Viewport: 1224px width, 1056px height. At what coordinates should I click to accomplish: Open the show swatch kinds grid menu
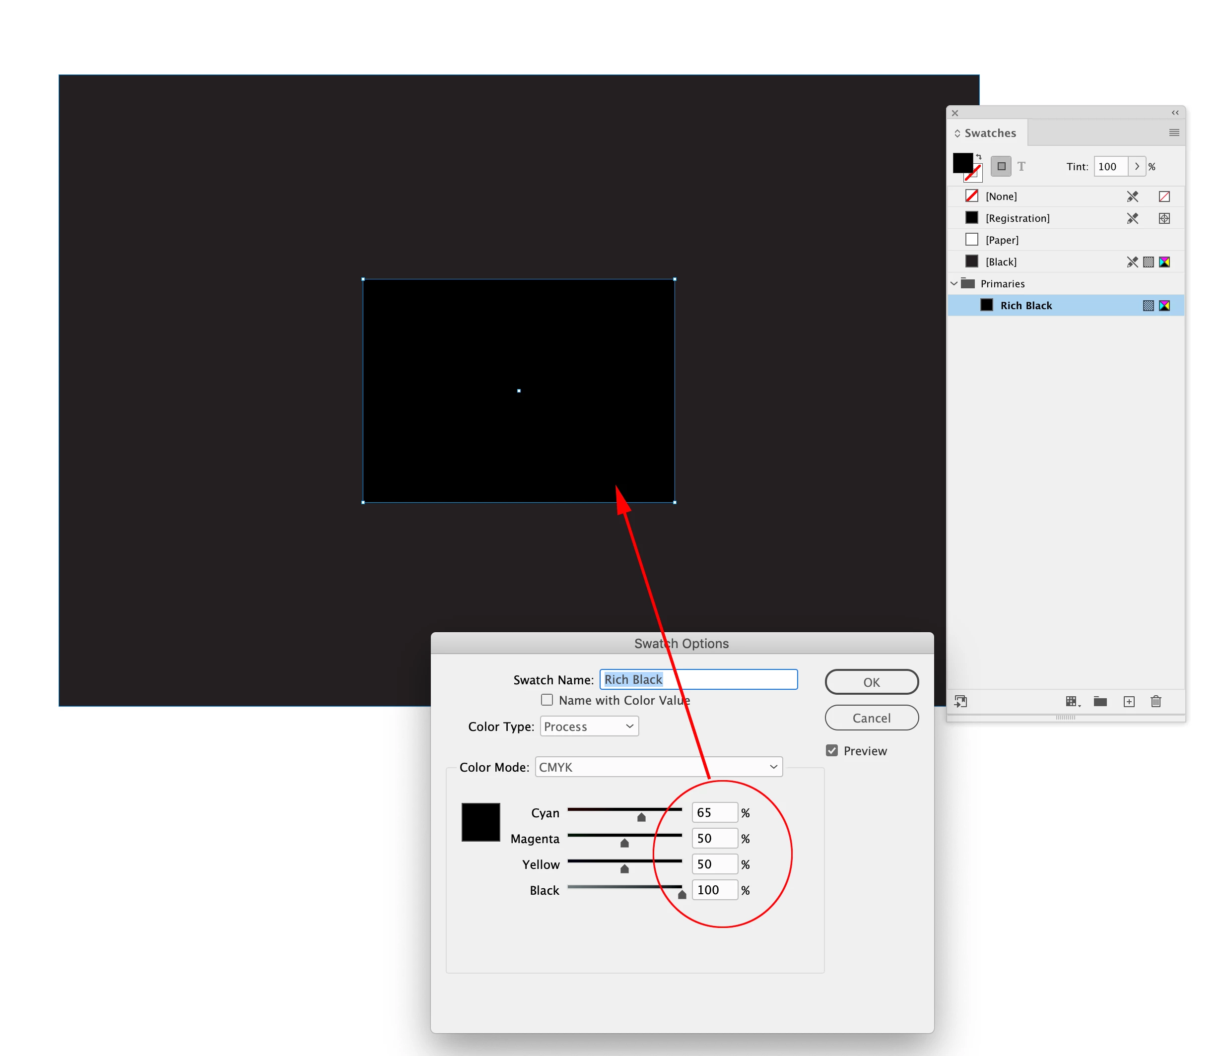coord(1072,702)
